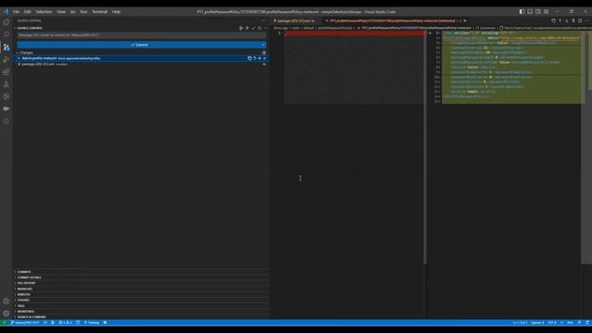Go to previous change arrow in diff editor
The height and width of the screenshot is (333, 592).
pos(560,20)
